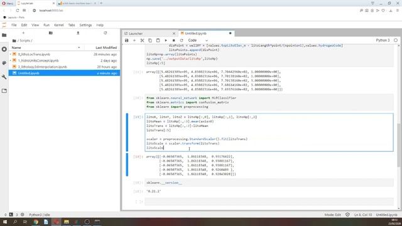The width and height of the screenshot is (402, 226).
Task: Paste a cell from the clipboard icon
Action: pos(158,40)
